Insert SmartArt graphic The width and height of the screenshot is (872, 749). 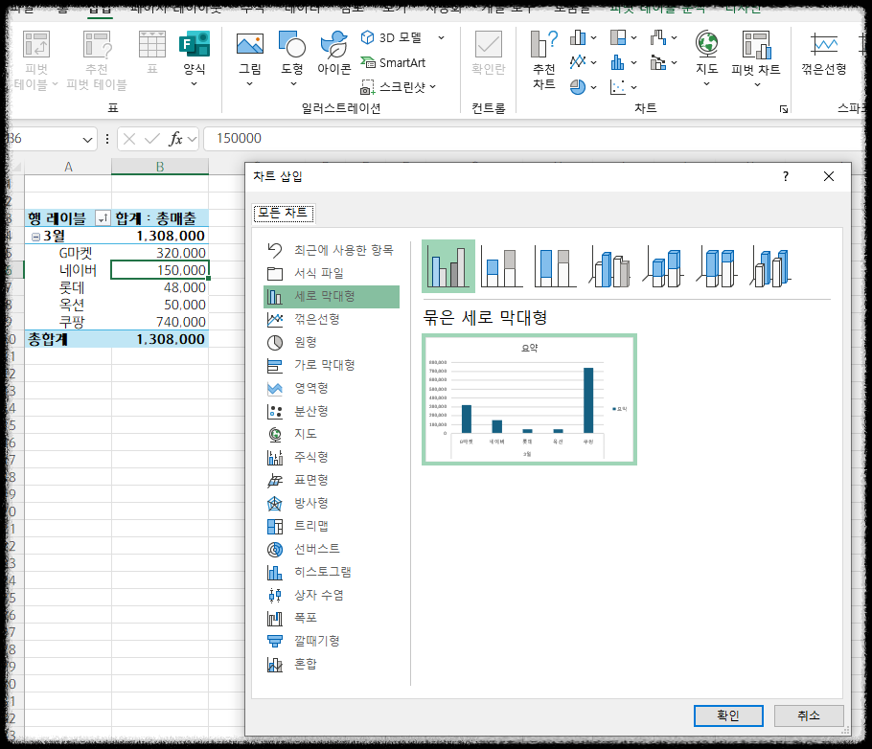click(x=393, y=63)
